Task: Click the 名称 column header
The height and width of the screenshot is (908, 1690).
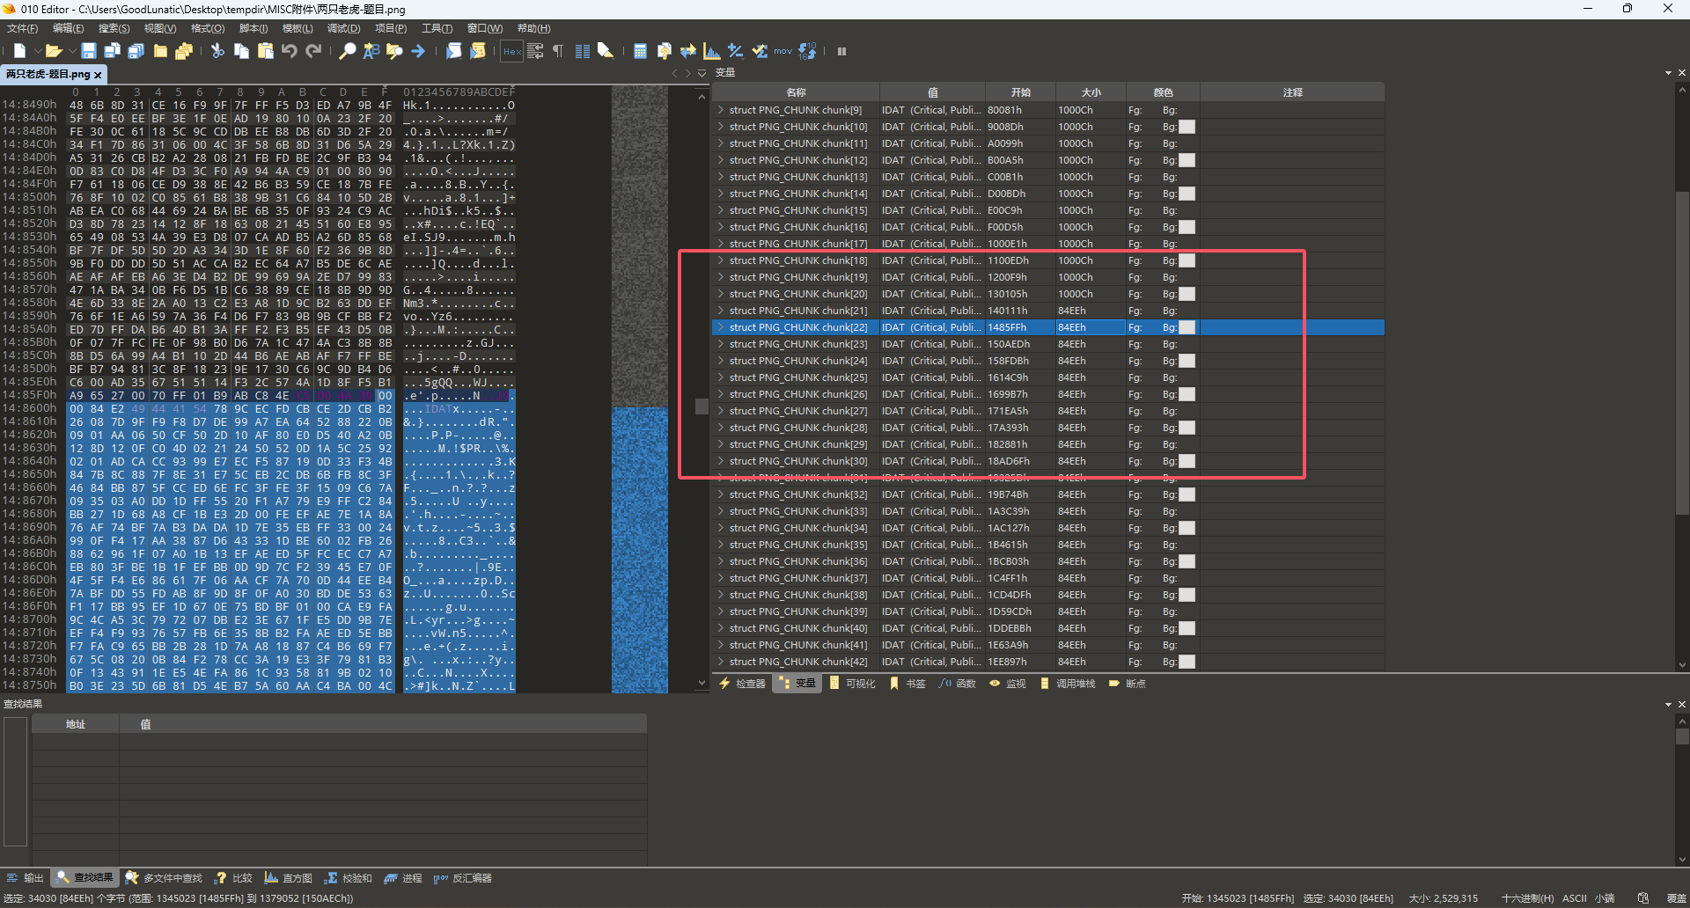Action: [x=796, y=92]
